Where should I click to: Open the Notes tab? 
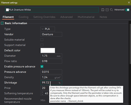pos(103,17)
